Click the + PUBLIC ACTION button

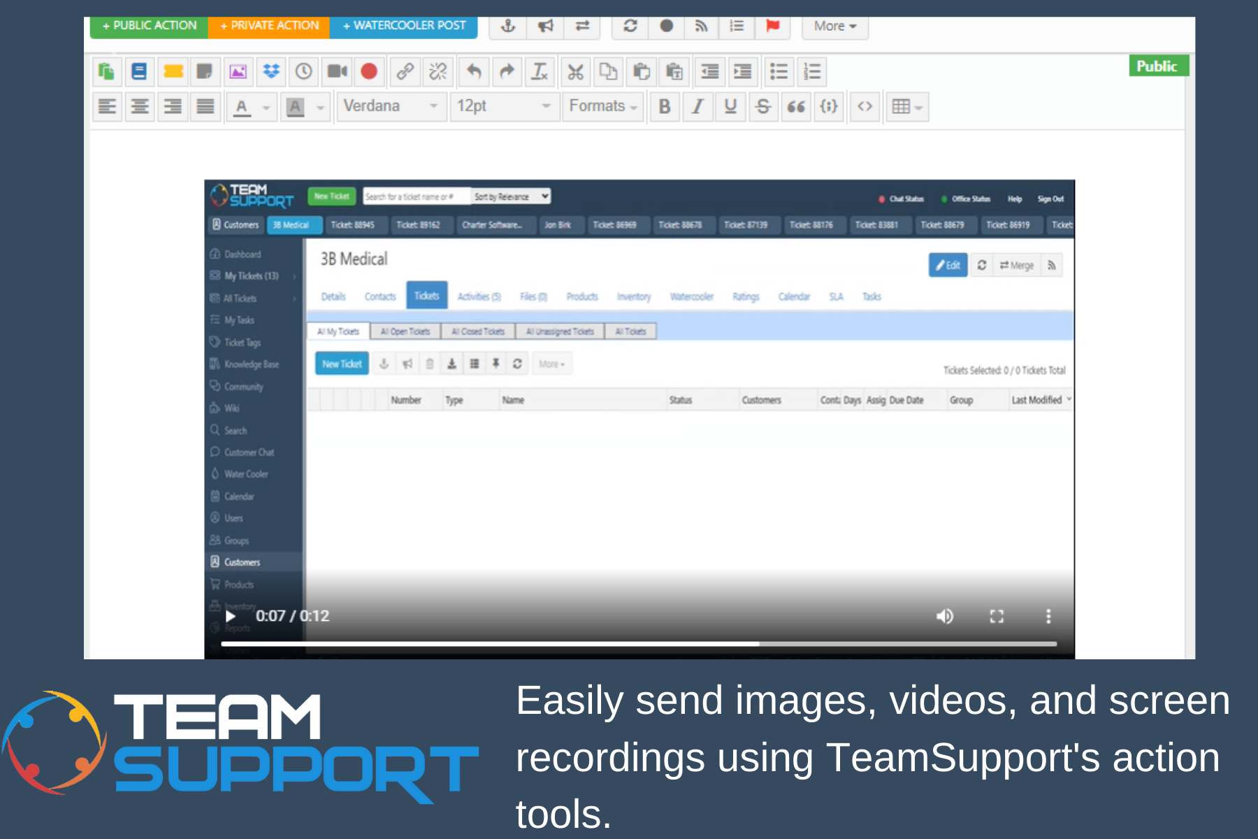(x=150, y=26)
